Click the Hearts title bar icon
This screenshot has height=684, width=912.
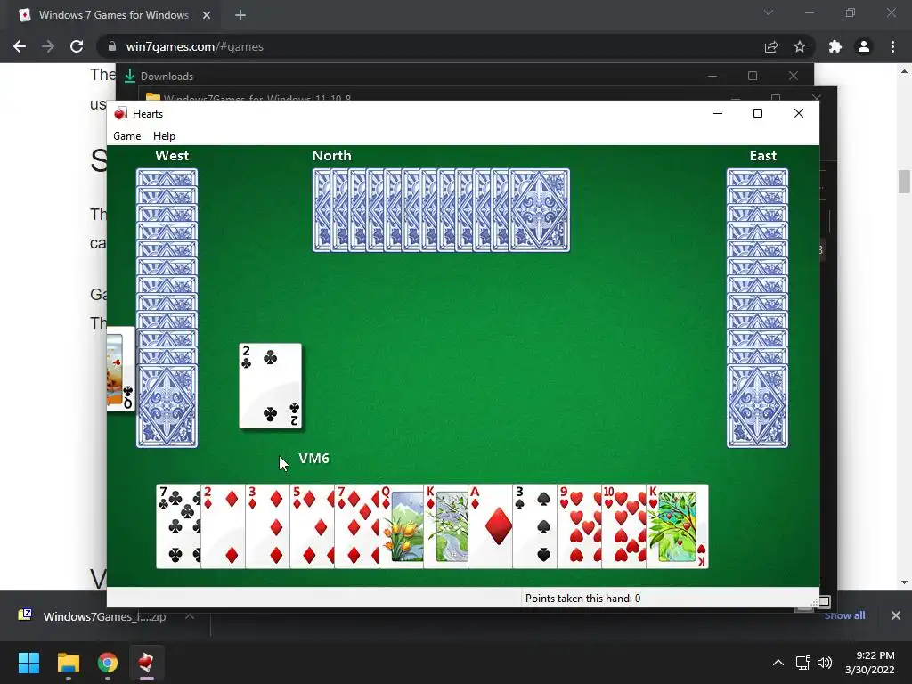pyautogui.click(x=120, y=113)
